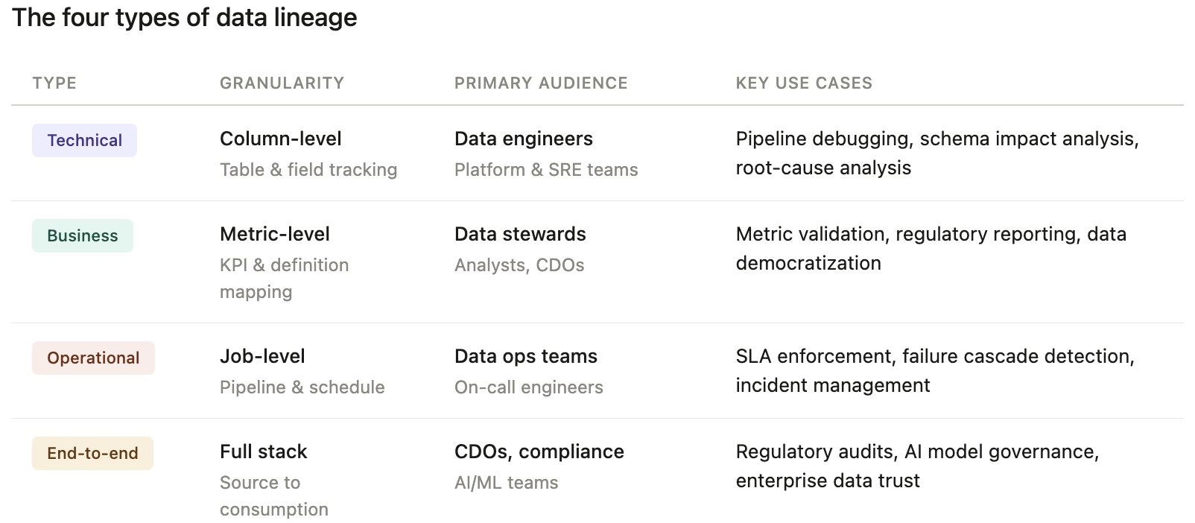This screenshot has width=1195, height=523.
Task: Select the Data stewards audience text
Action: [x=520, y=234]
